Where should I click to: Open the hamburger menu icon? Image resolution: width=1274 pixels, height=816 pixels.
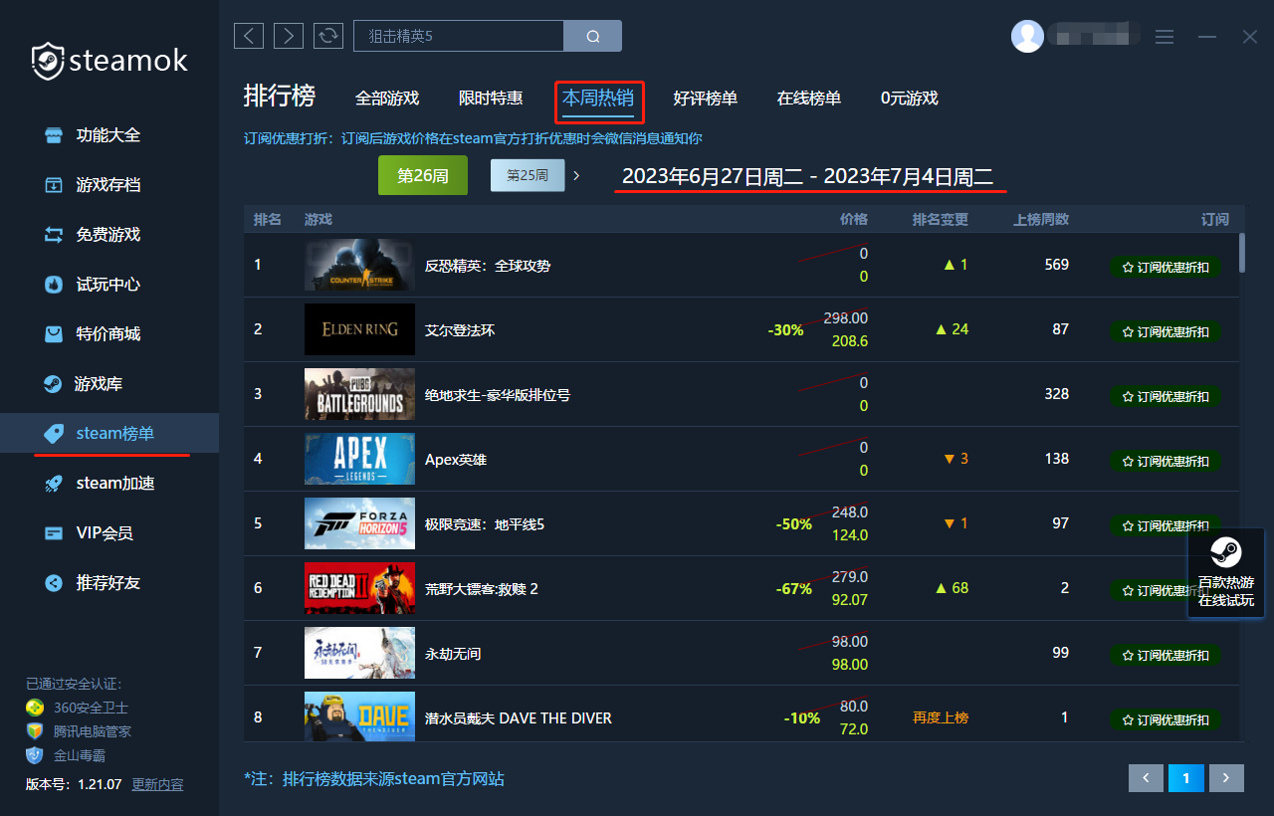[x=1165, y=36]
